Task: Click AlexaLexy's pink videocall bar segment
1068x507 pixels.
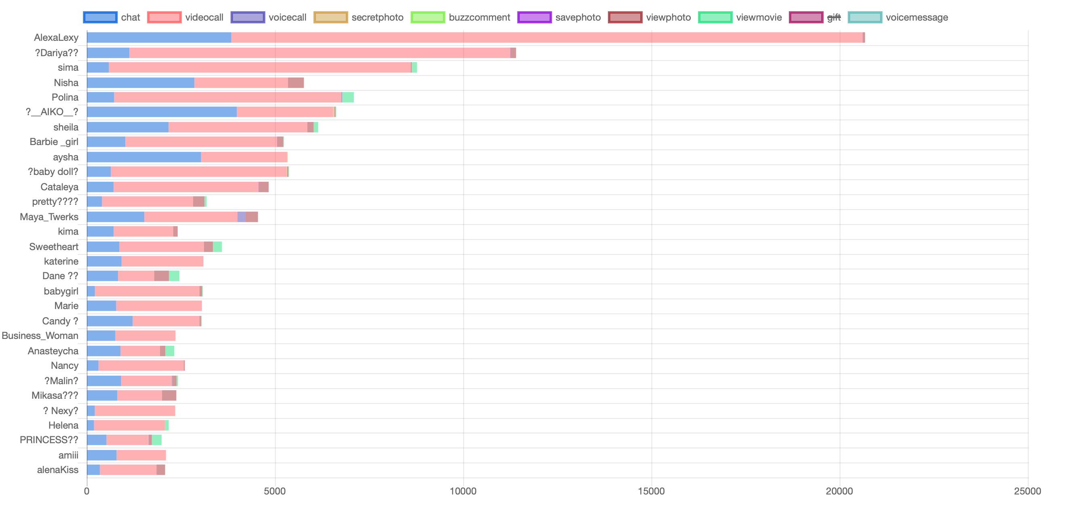Action: click(x=547, y=38)
